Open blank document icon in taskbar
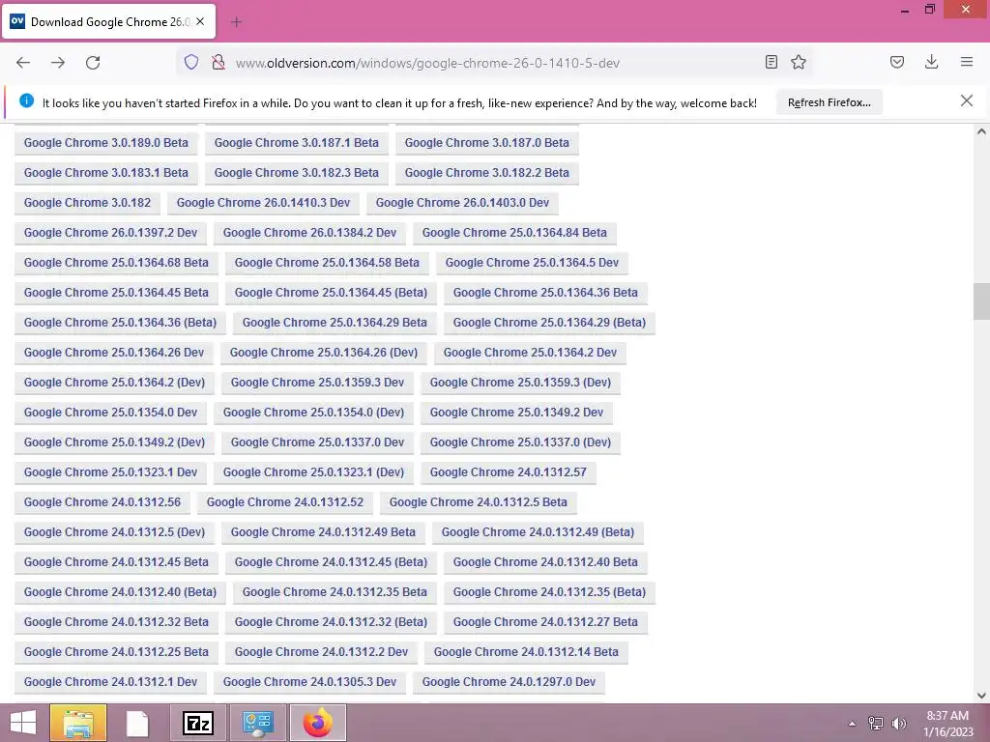Image resolution: width=990 pixels, height=742 pixels. point(137,723)
